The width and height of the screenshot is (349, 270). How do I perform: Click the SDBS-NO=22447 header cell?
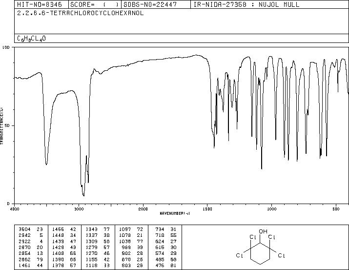coord(156,4)
